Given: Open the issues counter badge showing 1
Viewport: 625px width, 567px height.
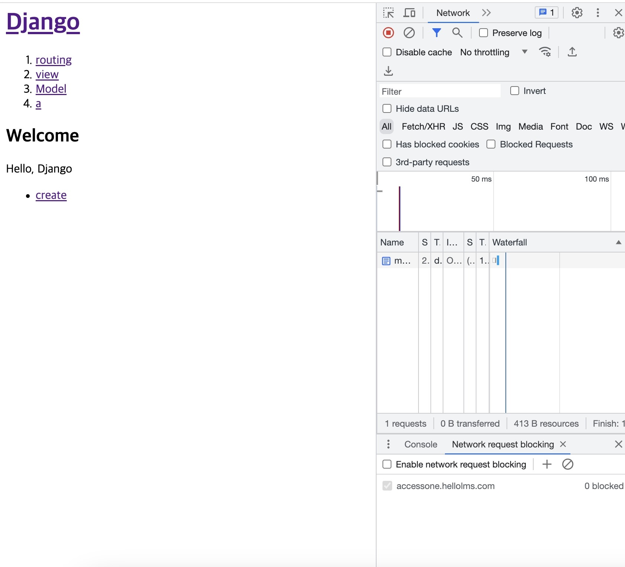Looking at the screenshot, I should [547, 13].
